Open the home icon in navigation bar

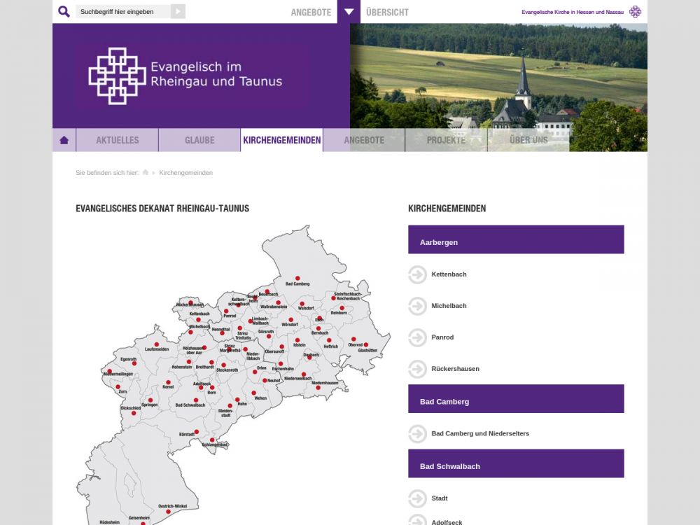point(64,140)
